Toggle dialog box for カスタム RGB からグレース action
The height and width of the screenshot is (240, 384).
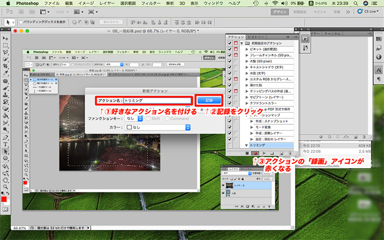click(236, 79)
